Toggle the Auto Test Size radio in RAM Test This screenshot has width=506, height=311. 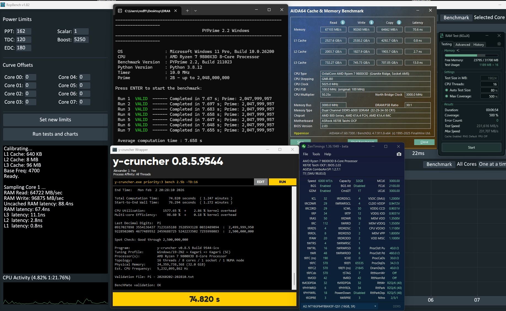[x=446, y=90]
